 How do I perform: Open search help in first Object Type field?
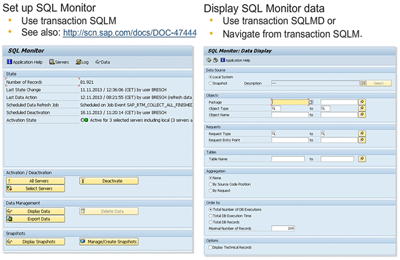[x=274, y=108]
